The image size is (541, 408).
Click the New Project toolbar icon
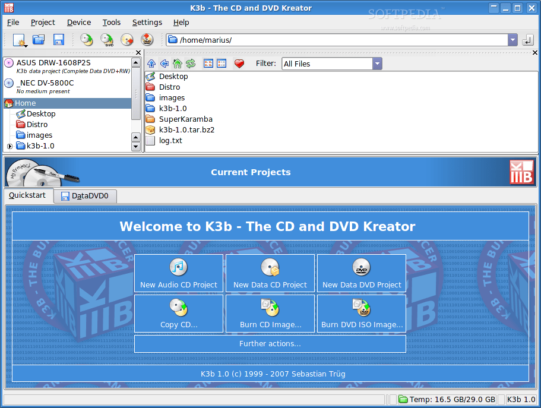[20, 40]
